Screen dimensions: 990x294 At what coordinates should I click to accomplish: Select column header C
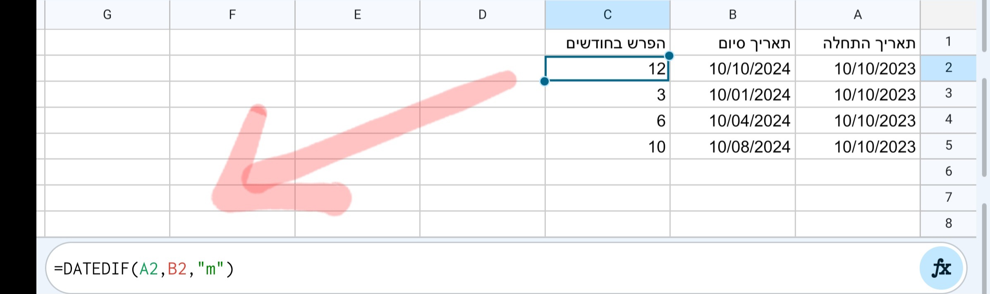pyautogui.click(x=608, y=15)
